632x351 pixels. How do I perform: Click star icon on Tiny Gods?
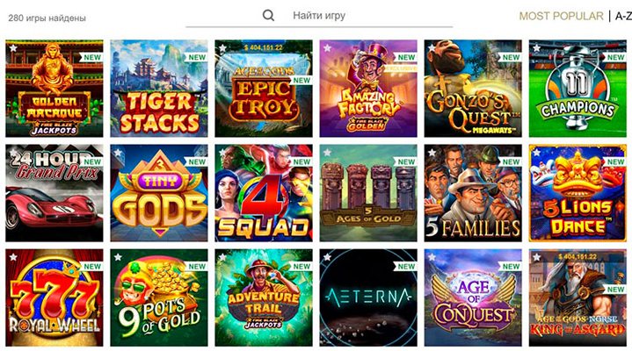(118, 153)
